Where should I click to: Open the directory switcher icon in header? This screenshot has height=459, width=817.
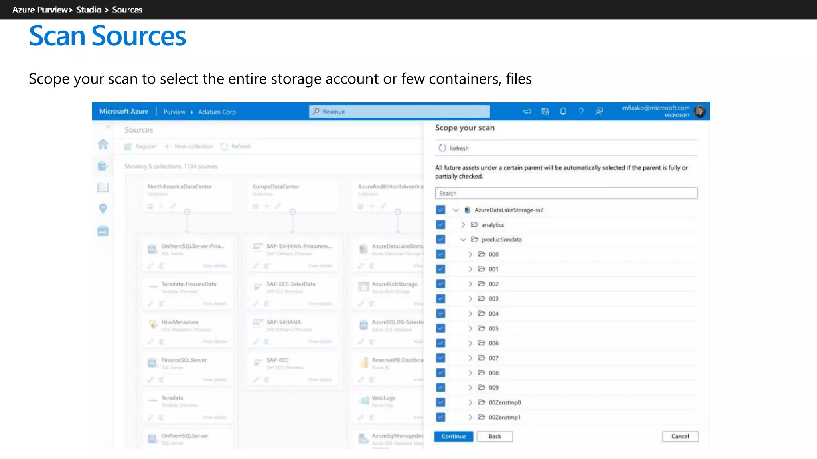(x=545, y=112)
